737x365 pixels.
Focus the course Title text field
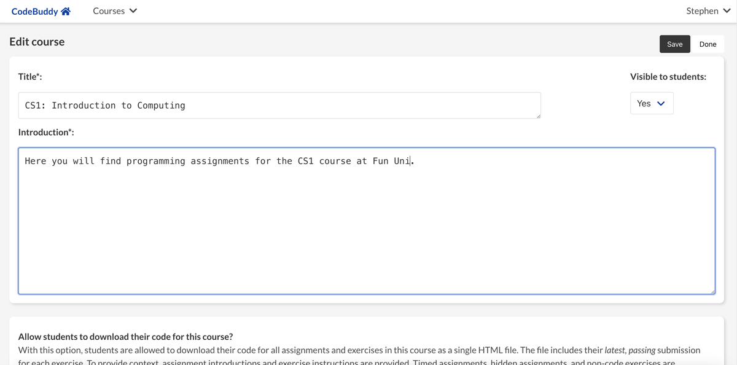(x=279, y=106)
